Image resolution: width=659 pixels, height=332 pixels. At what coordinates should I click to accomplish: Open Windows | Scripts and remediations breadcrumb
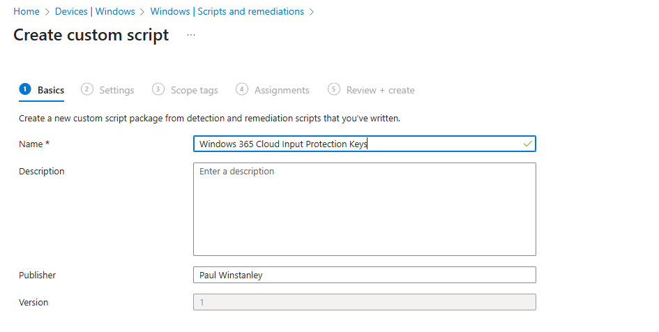[227, 11]
